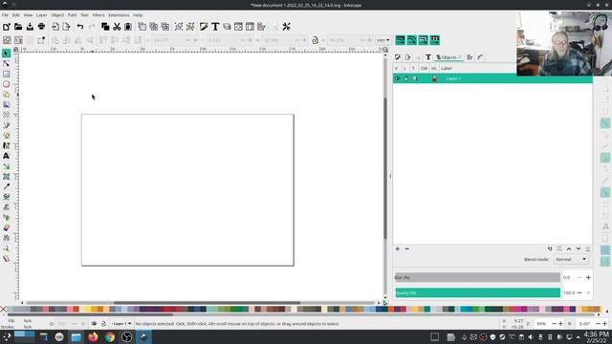Click the rotation value field in status bar
Image resolution: width=612 pixels, height=344 pixels.
pos(584,324)
